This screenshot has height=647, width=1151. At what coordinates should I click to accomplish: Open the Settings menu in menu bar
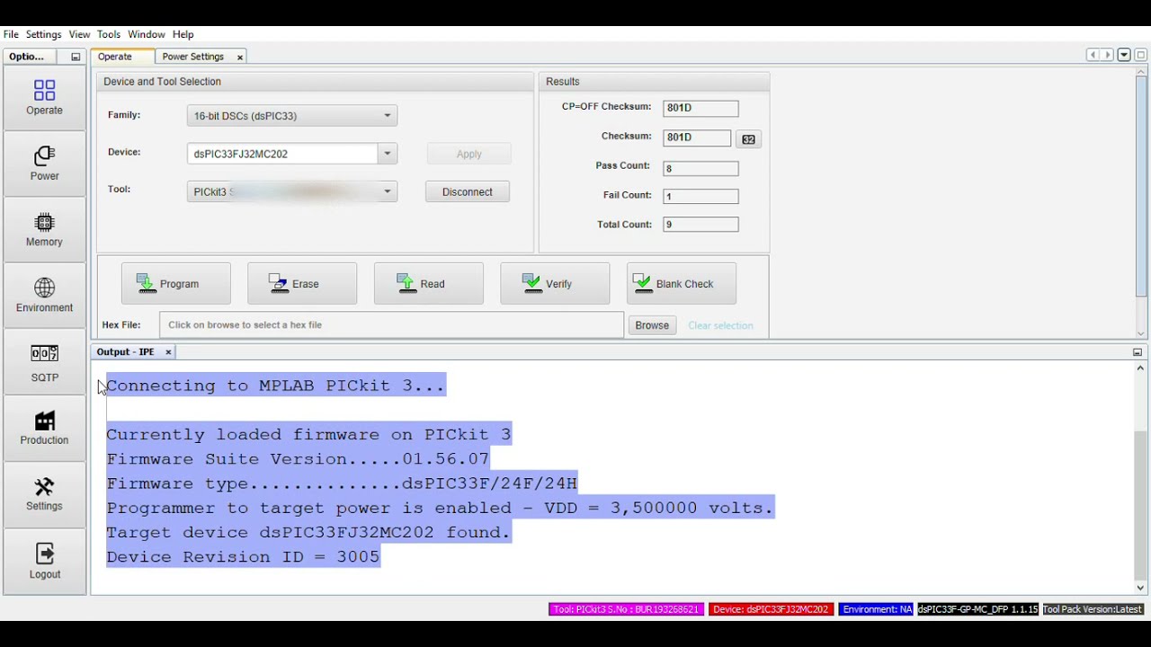[x=43, y=34]
